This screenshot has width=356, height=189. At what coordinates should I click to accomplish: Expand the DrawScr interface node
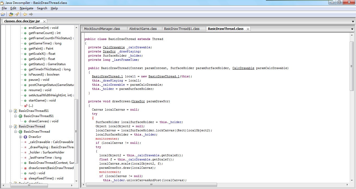point(21,137)
